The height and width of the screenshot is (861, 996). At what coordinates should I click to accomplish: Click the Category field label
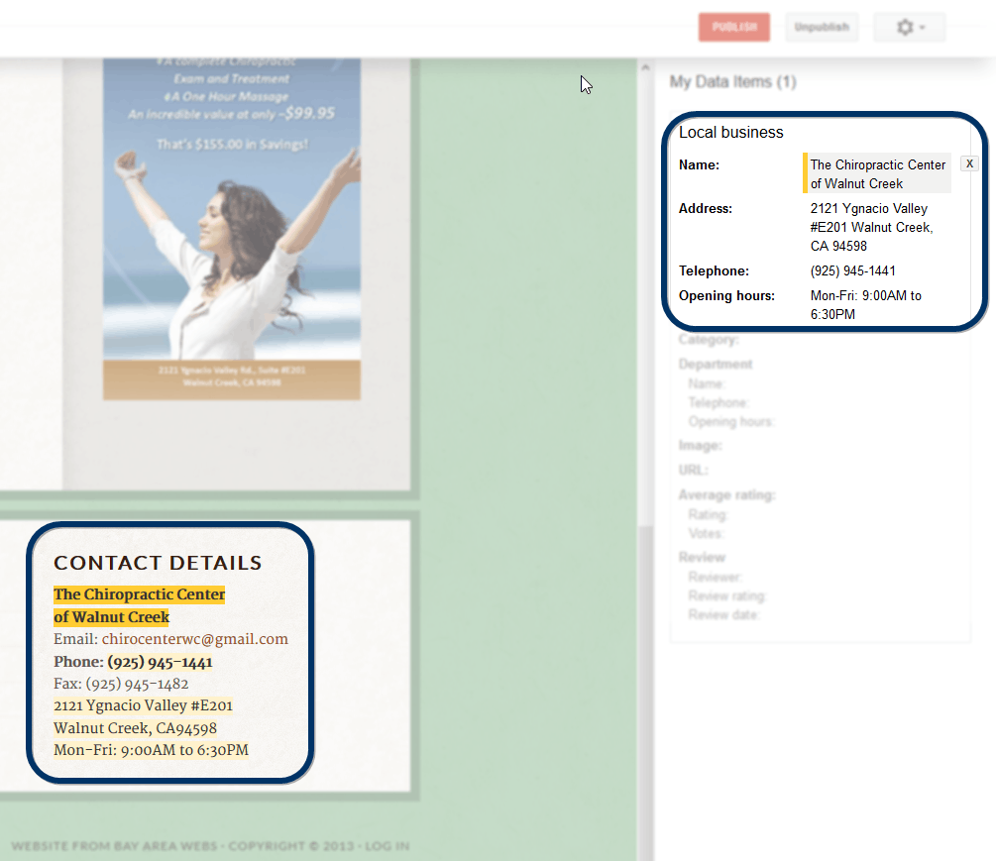709,339
